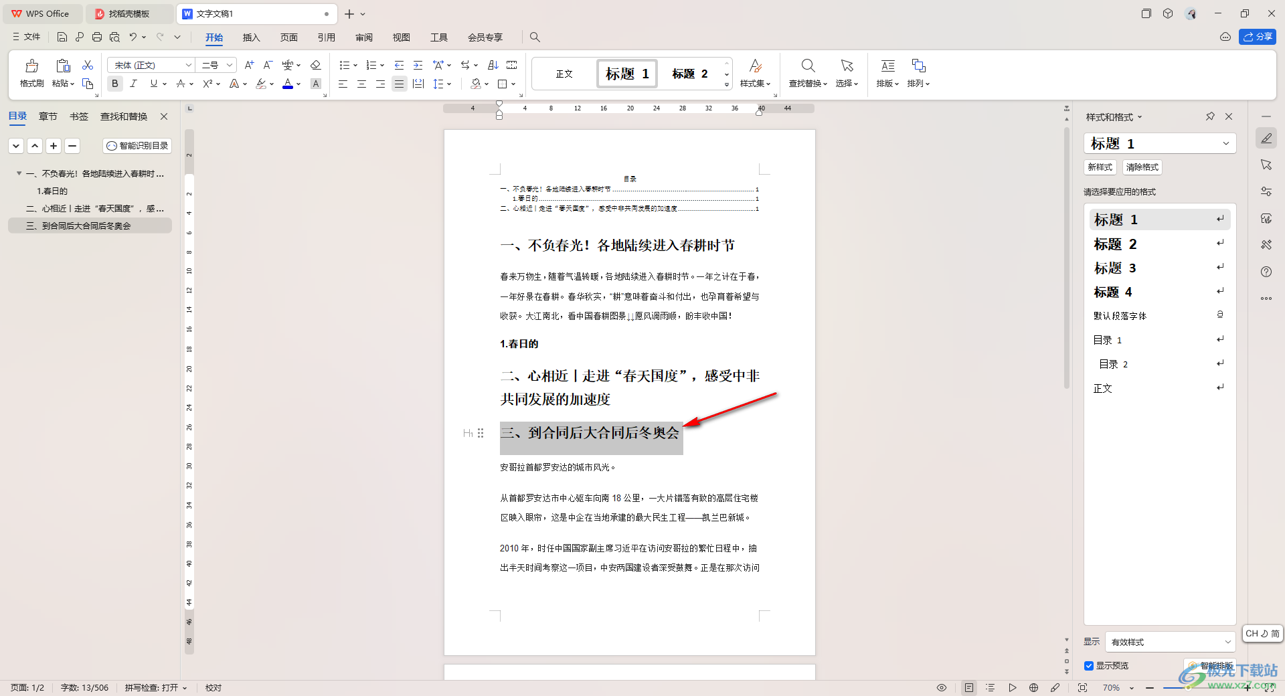Open the font size dropdown 二号
Screen dimensions: 1285x696
pos(230,65)
